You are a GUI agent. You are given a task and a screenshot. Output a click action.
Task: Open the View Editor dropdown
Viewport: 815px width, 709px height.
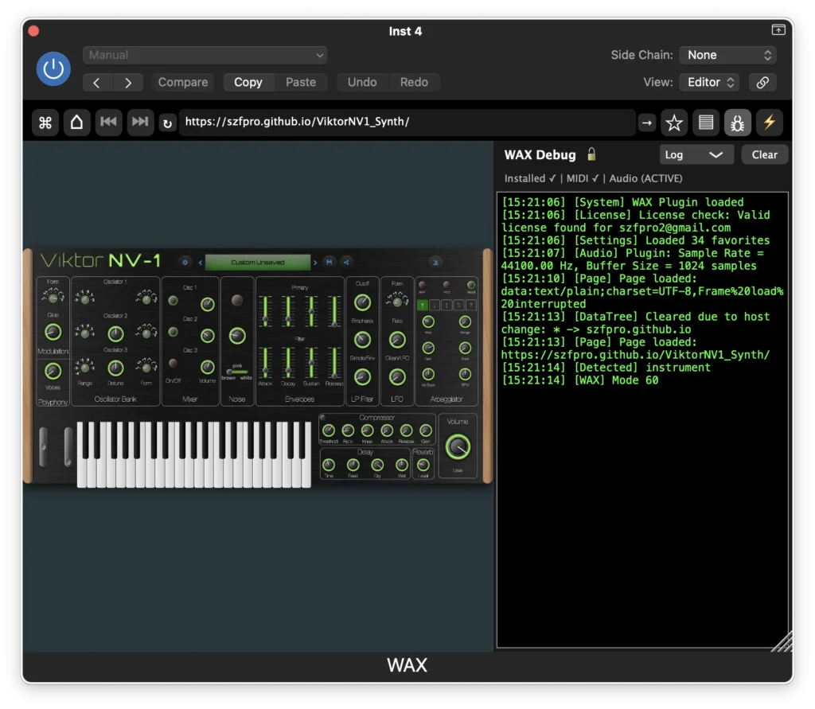(708, 82)
